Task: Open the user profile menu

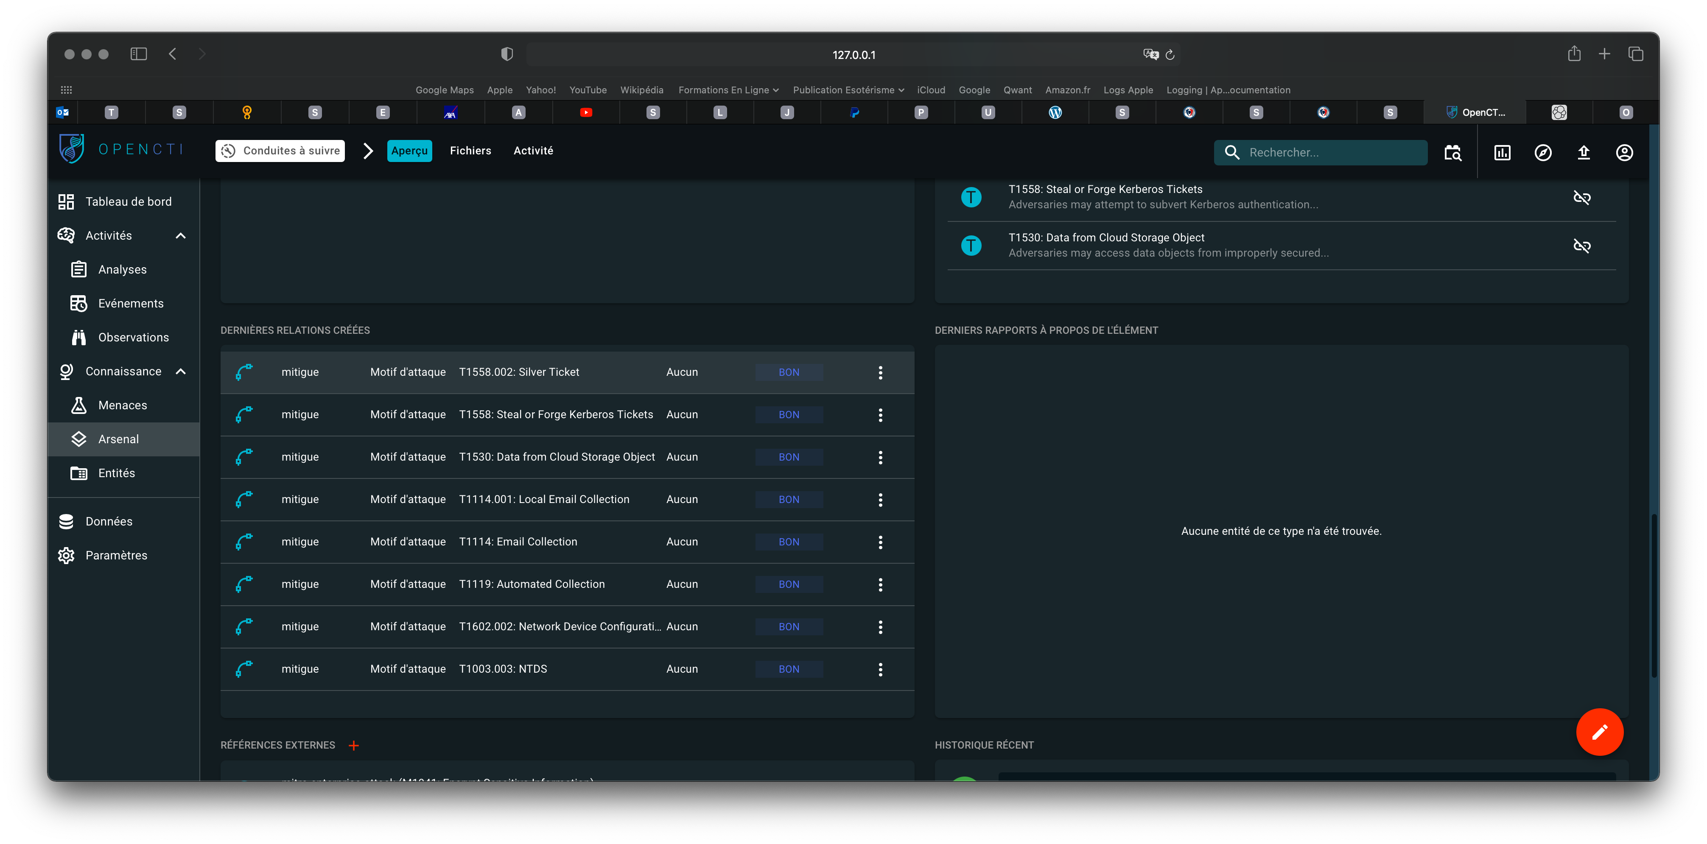Action: pos(1625,152)
